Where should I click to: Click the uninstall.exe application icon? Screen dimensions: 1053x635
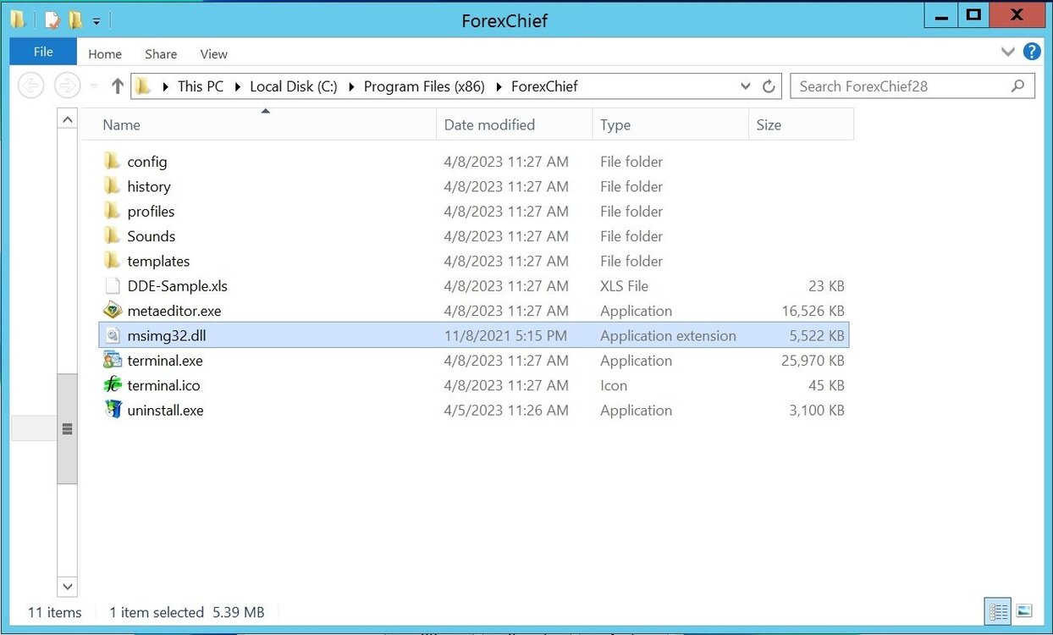pyautogui.click(x=112, y=410)
